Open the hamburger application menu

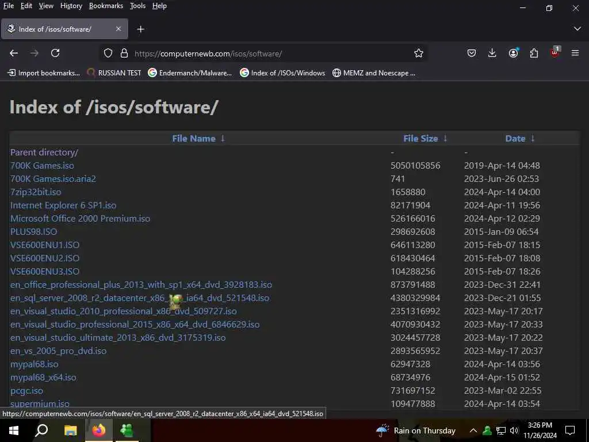[x=575, y=54]
